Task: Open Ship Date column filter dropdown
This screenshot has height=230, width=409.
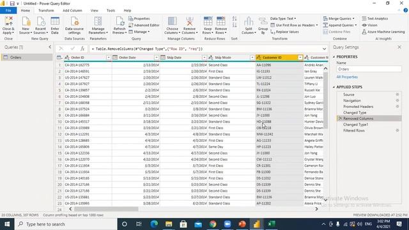Action: click(x=204, y=57)
